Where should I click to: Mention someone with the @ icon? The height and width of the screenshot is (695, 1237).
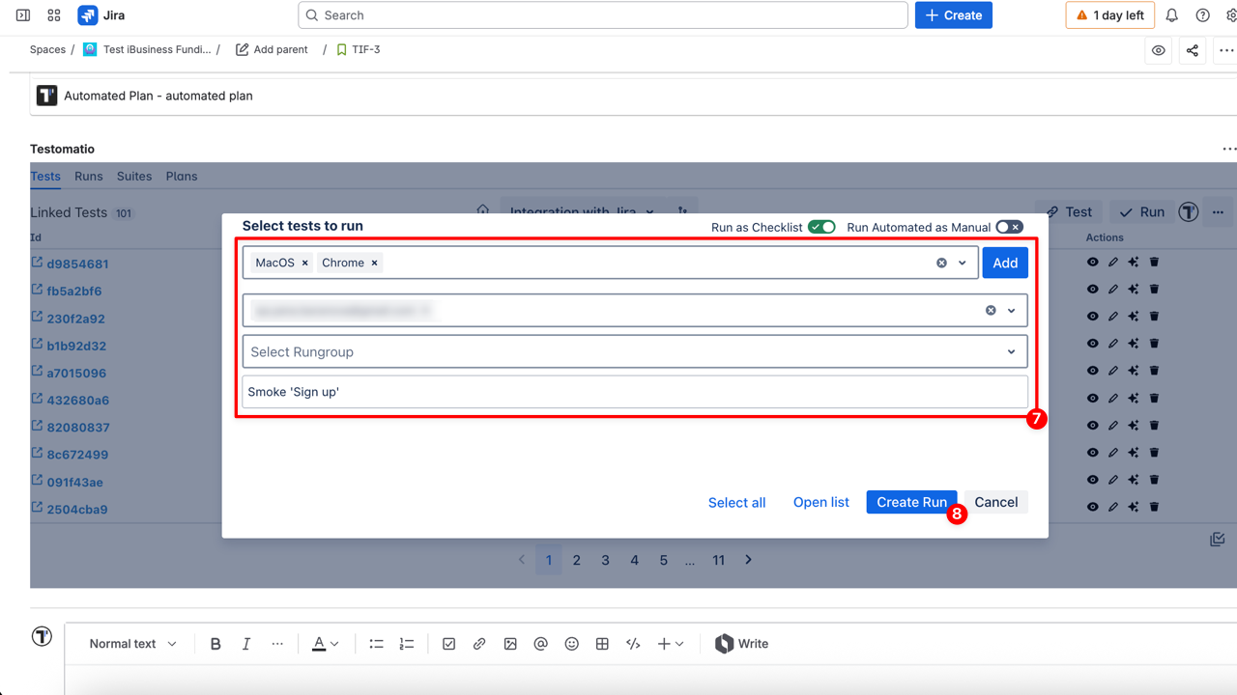pyautogui.click(x=540, y=643)
